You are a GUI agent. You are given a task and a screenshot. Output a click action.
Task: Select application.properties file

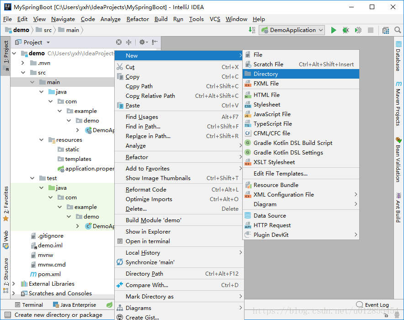[86, 169]
